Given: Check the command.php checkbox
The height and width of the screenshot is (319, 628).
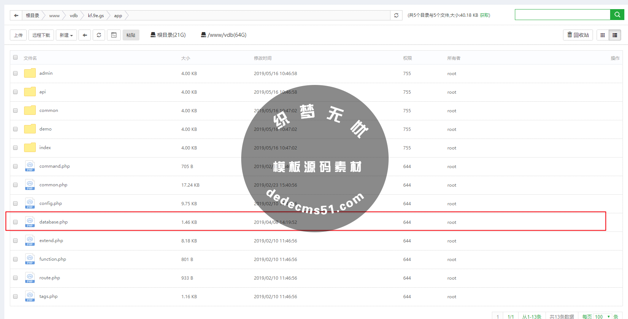Looking at the screenshot, I should (15, 166).
